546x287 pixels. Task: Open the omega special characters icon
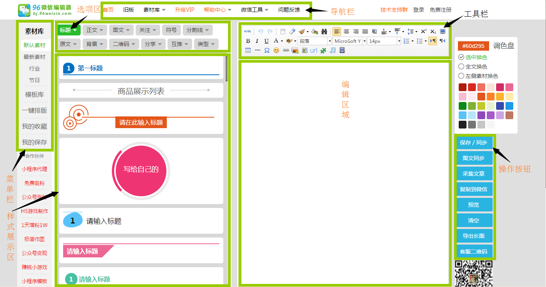point(267,50)
